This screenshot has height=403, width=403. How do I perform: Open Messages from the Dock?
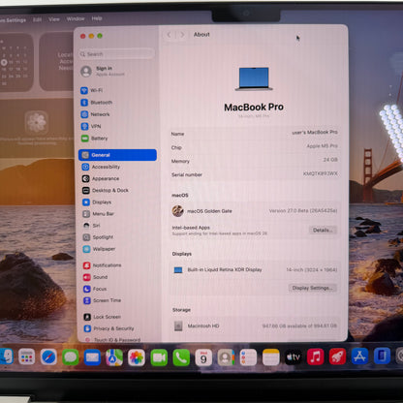[71, 357]
